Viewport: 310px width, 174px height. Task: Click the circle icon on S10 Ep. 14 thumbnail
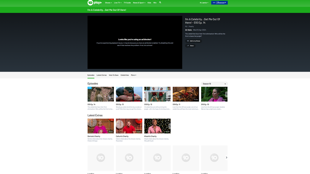click(112, 88)
